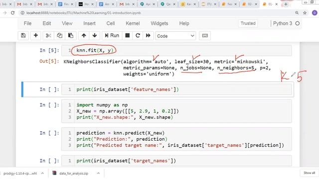
Task: Open data_for_analysis.zip download options chevron
Action: (x=98, y=173)
